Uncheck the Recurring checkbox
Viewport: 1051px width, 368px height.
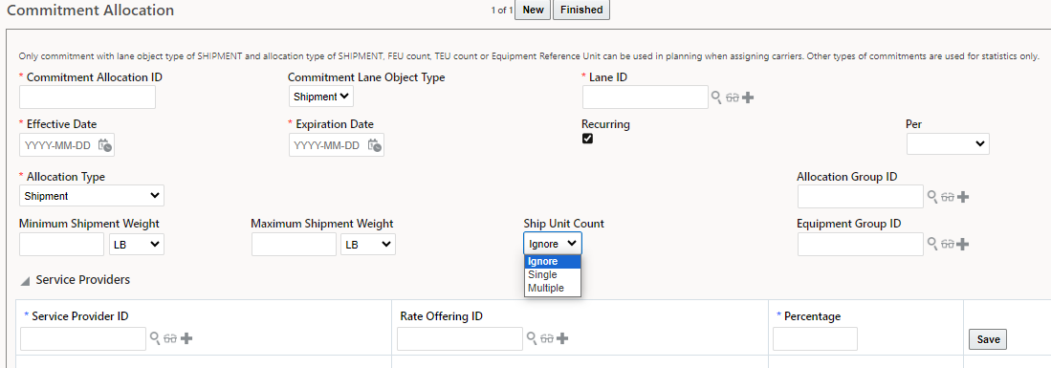pos(588,139)
